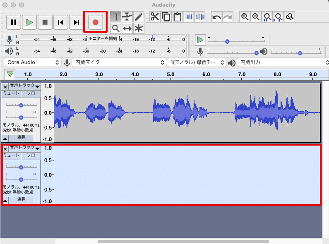329x244 pixels.
Task: Adjust the playback speed slider
Action: 237,40
